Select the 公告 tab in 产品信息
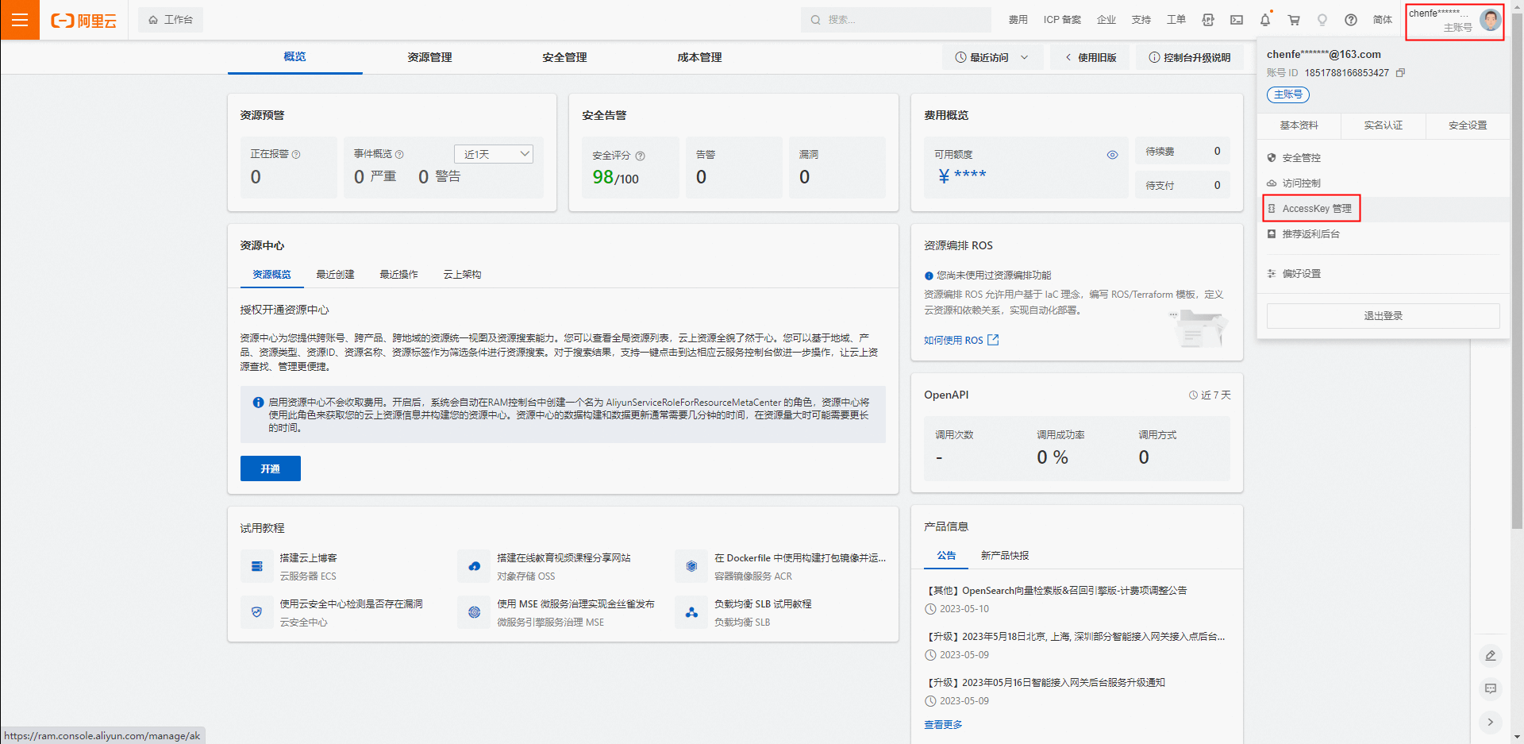The width and height of the screenshot is (1524, 744). 946,556
